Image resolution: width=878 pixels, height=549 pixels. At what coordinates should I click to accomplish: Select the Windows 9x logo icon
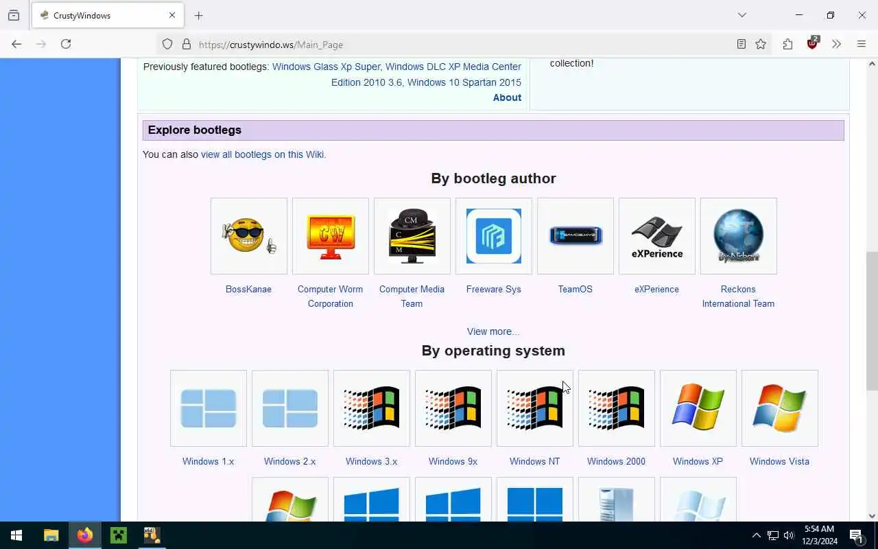coord(453,408)
